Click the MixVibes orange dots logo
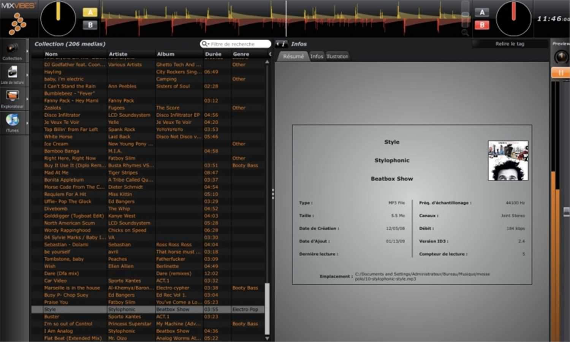This screenshot has height=342, width=570. [17, 23]
